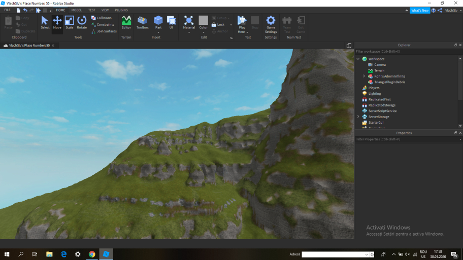Collapse the Workspace tree node
463x260 pixels.
tap(358, 59)
